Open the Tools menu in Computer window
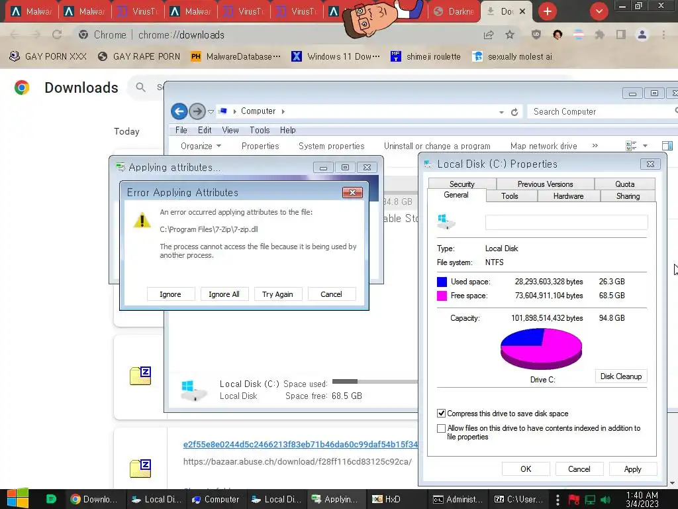Image resolution: width=678 pixels, height=509 pixels. [x=260, y=131]
